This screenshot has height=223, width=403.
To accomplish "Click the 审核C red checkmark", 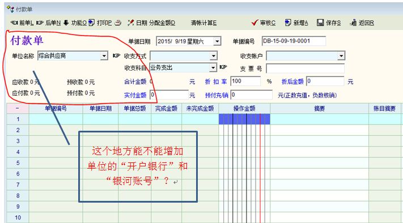I will pos(254,23).
